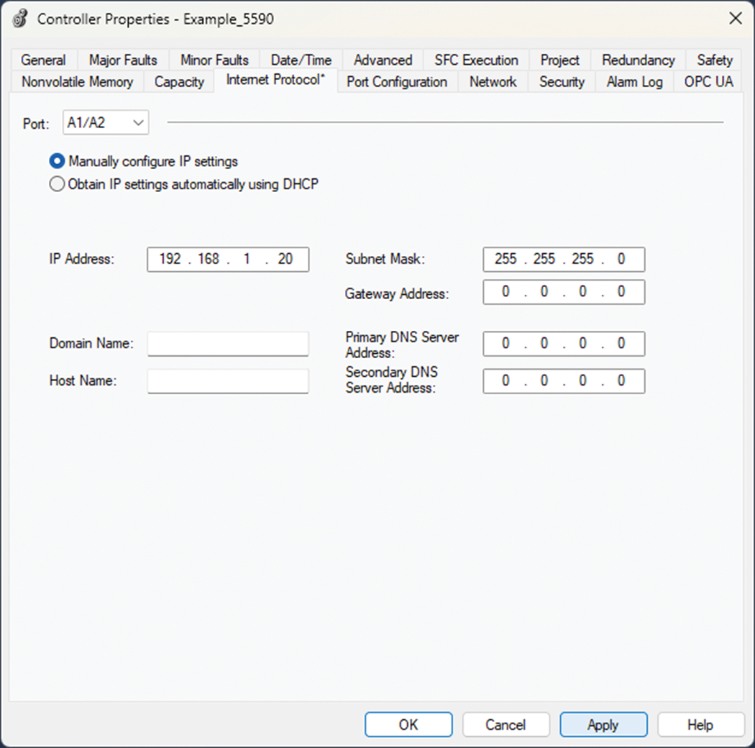755x748 pixels.
Task: Open the Safety tab
Action: pos(714,60)
